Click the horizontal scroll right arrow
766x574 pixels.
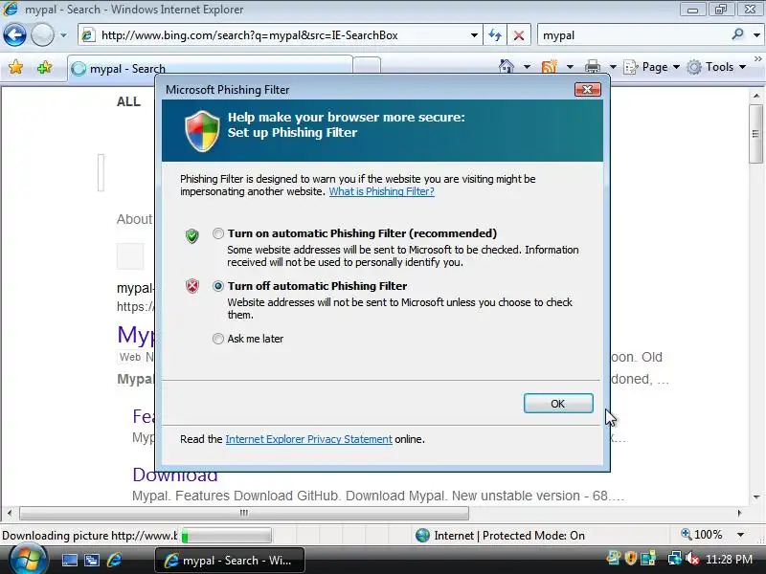pos(739,513)
